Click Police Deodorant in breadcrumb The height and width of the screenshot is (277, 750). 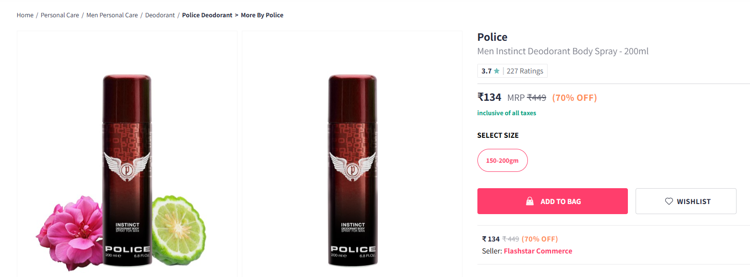coord(207,15)
